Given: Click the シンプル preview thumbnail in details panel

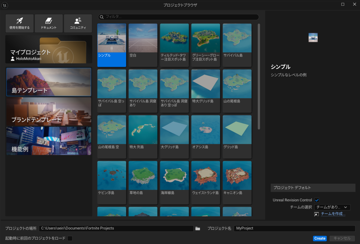Looking at the screenshot, I should [x=313, y=38].
